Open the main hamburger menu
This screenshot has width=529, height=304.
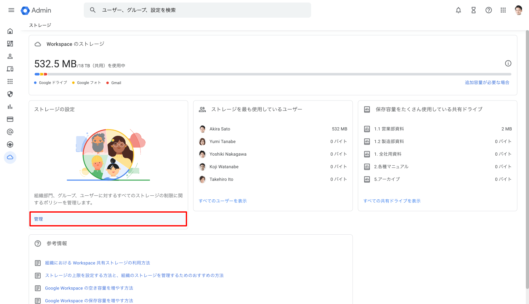pyautogui.click(x=11, y=10)
